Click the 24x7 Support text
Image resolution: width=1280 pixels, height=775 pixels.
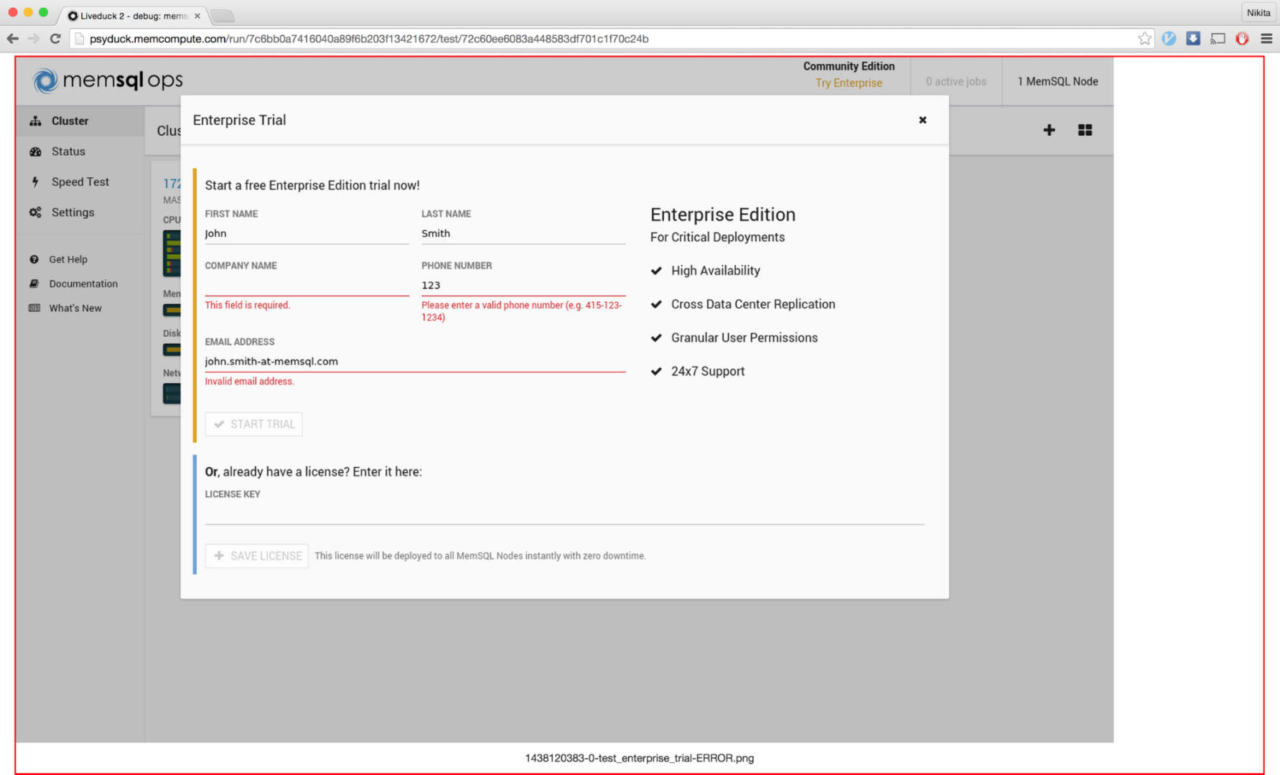click(x=707, y=371)
